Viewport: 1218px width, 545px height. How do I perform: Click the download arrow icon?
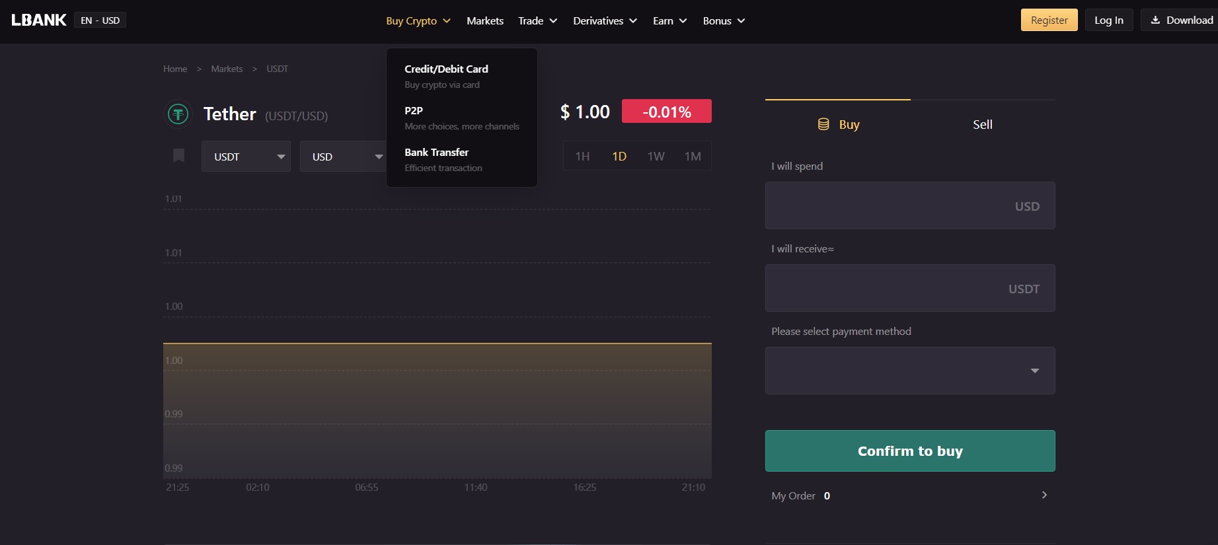(x=1155, y=20)
